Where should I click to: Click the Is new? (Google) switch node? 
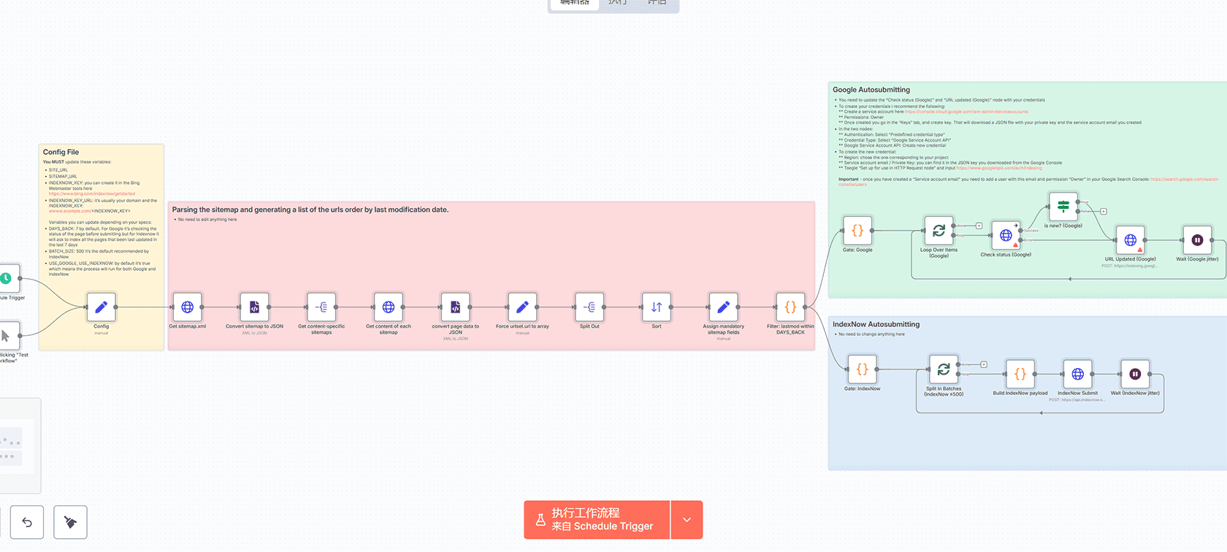pos(1063,207)
